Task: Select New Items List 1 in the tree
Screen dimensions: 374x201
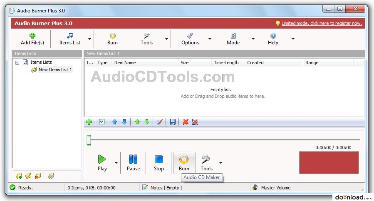Action: [x=55, y=70]
